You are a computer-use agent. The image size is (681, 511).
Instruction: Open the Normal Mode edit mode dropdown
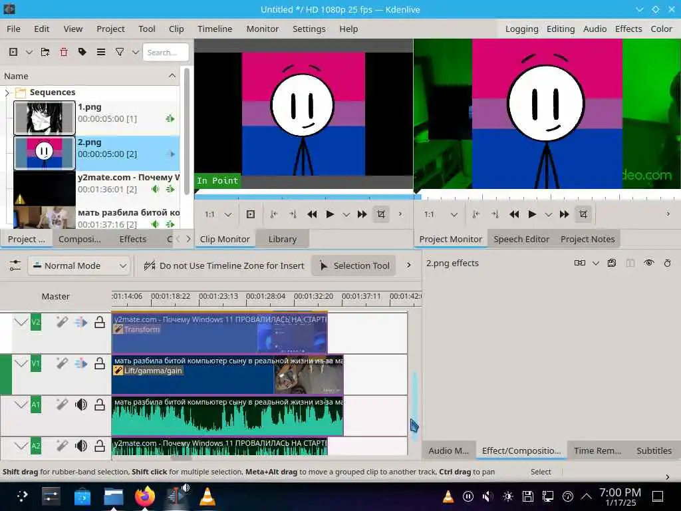point(80,265)
